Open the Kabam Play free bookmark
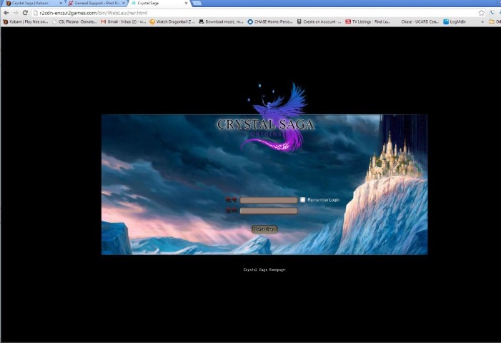 (x=26, y=21)
